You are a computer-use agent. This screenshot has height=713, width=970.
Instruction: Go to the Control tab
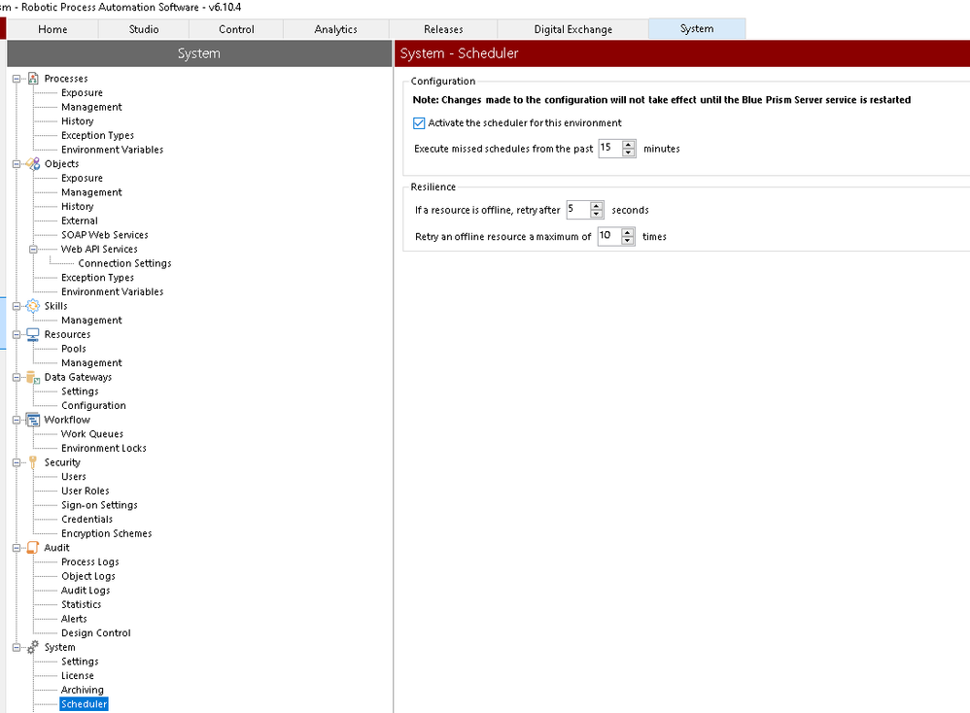(x=236, y=29)
